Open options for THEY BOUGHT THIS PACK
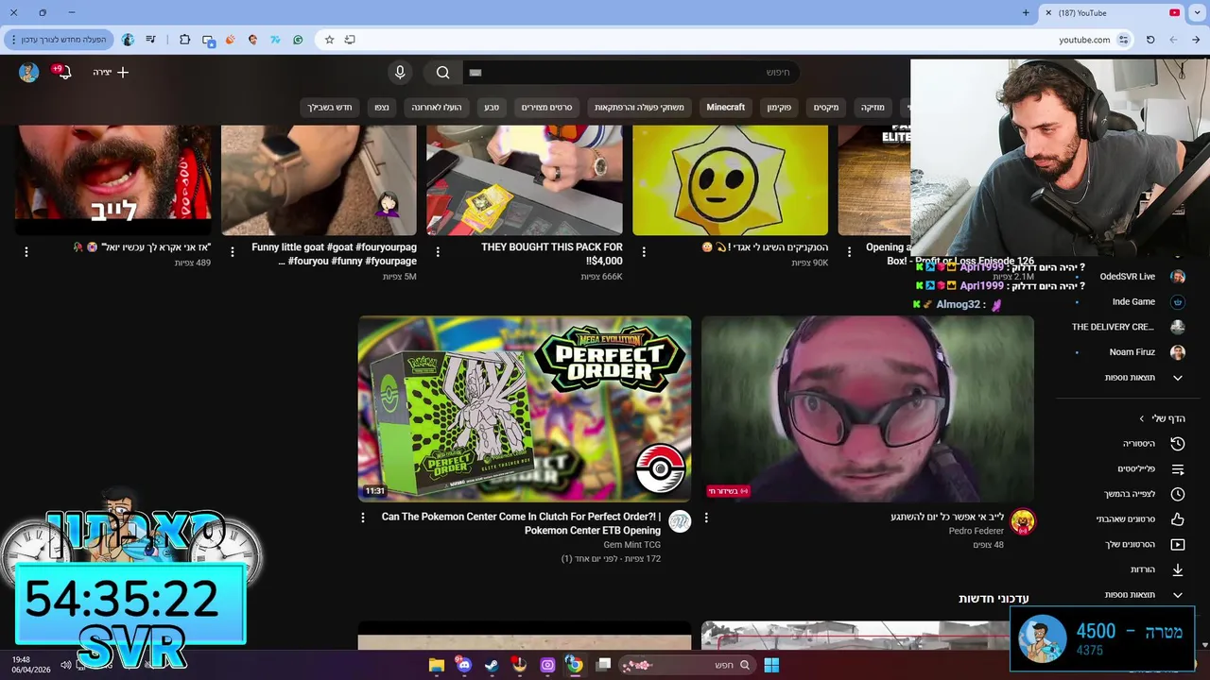The width and height of the screenshot is (1210, 680). click(438, 252)
